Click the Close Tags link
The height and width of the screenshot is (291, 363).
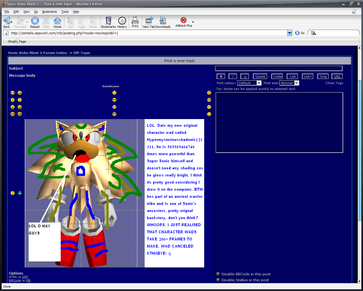(x=334, y=83)
